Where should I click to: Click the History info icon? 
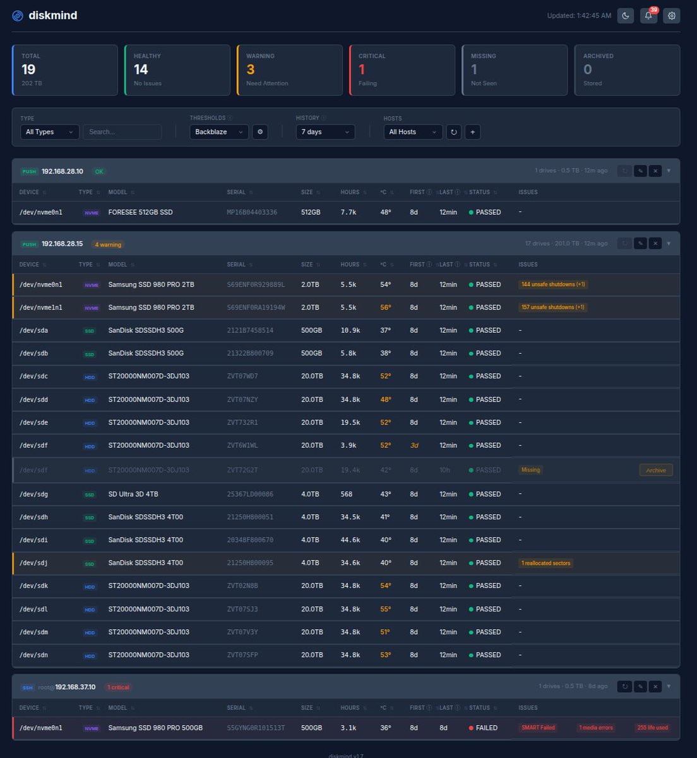point(324,118)
